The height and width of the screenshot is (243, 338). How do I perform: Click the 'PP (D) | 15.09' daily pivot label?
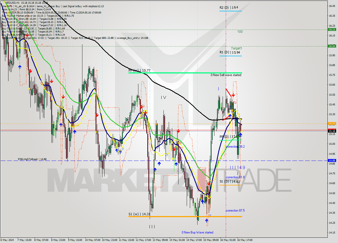[x=230, y=137]
